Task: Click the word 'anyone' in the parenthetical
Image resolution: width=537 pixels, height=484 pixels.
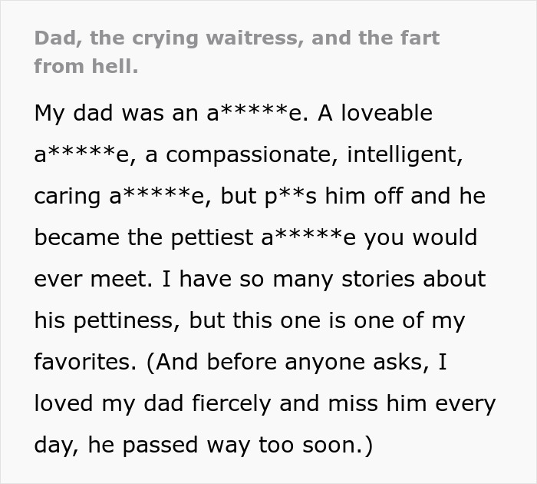Action: [325, 363]
